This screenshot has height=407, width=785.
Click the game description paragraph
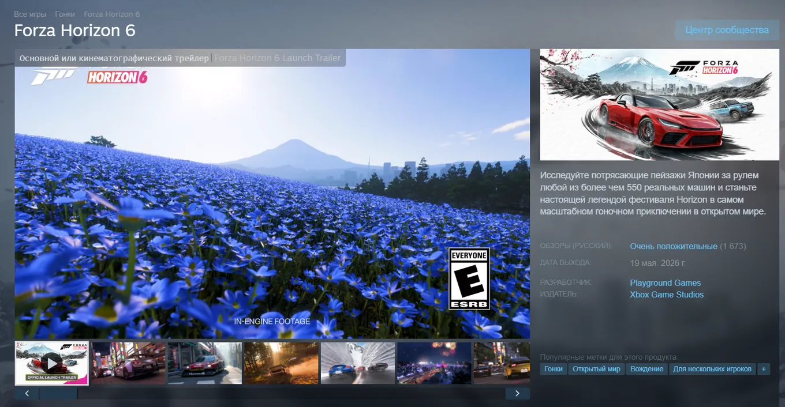pos(655,193)
